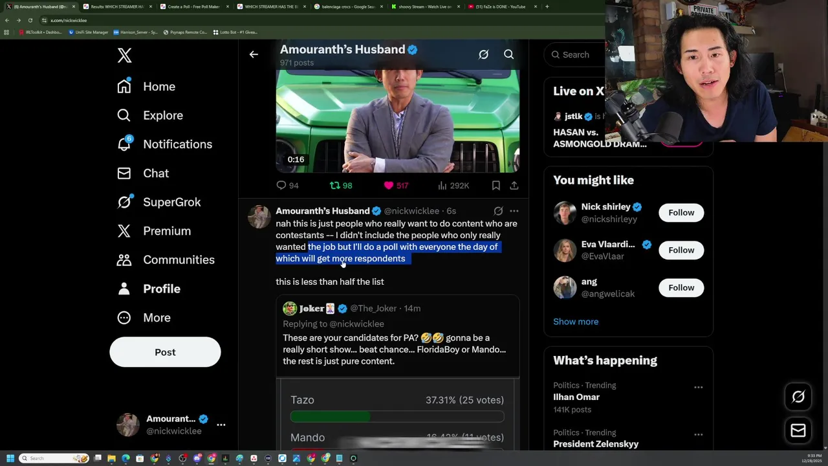Open the IRLToolkit Dashboard bookmark
This screenshot has height=466, width=828.
point(40,32)
